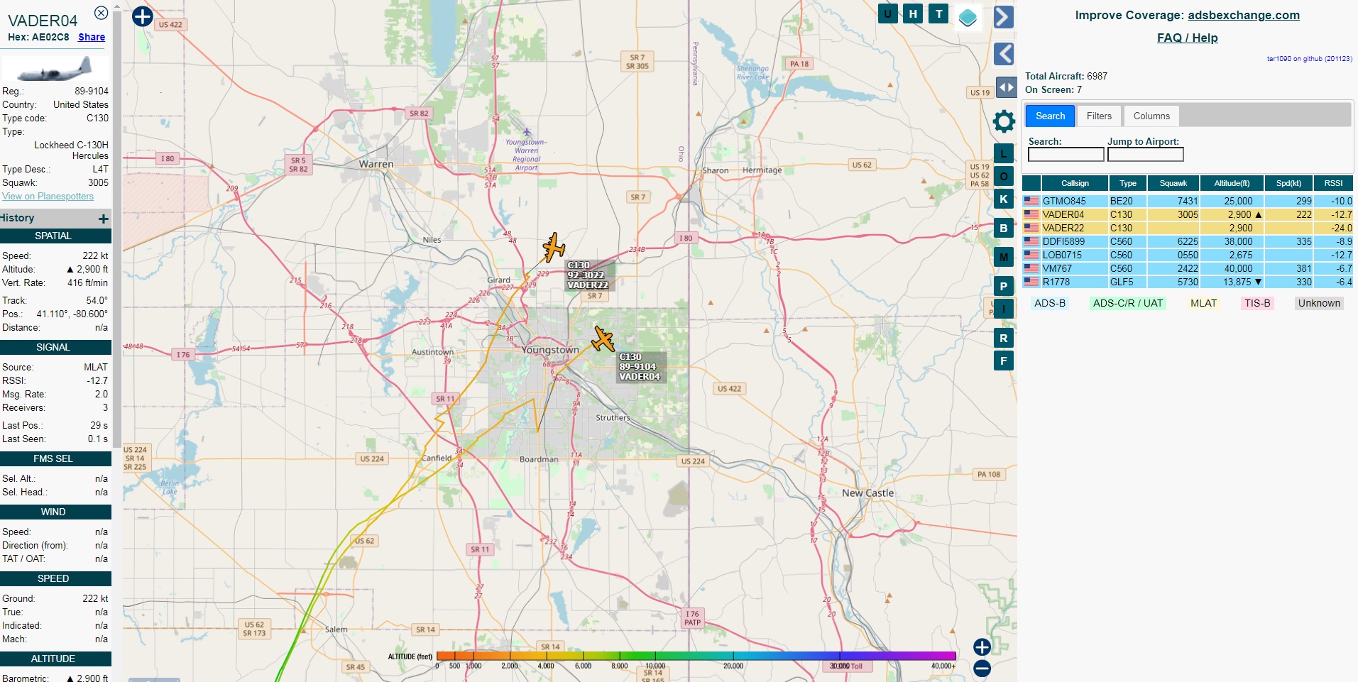The width and height of the screenshot is (1358, 682).
Task: Click the ADS-B legend swatch
Action: tap(1050, 303)
